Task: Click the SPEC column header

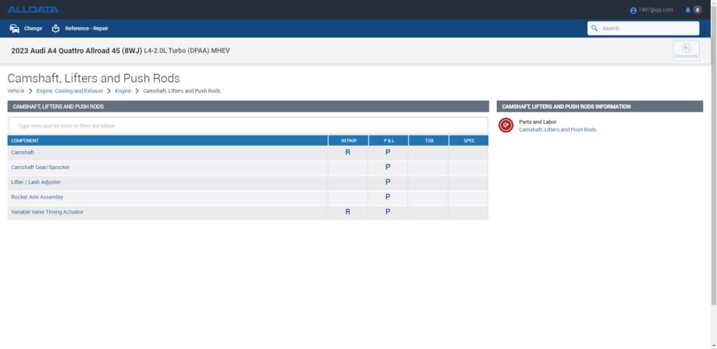Action: [469, 141]
